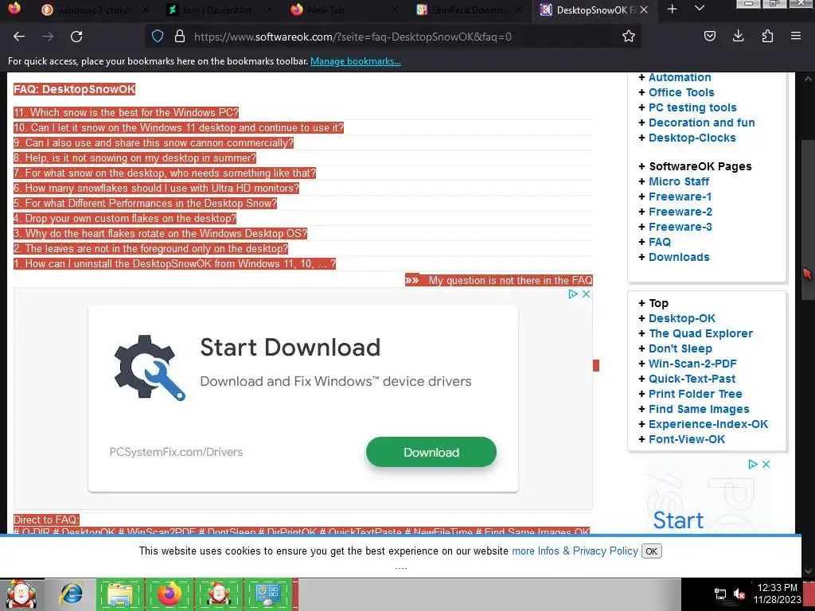815x611 pixels.
Task: Open network icon in system tray
Action: click(x=719, y=593)
